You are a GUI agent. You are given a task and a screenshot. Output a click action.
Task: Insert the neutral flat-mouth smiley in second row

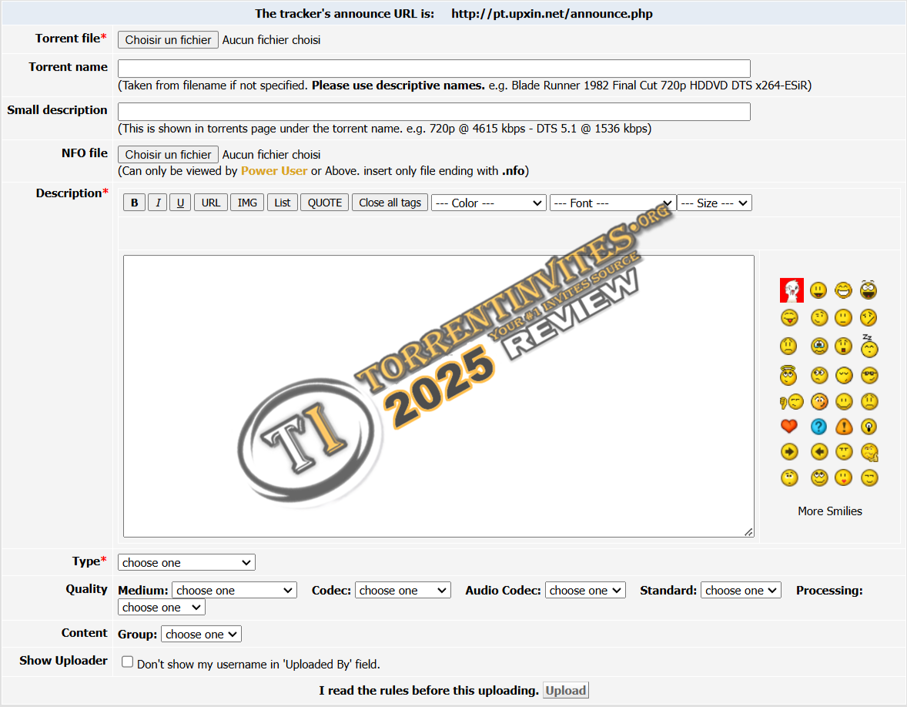tap(843, 317)
